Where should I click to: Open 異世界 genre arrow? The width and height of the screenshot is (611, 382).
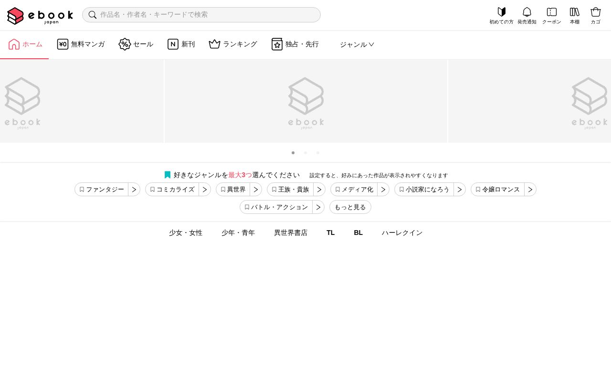click(x=256, y=190)
